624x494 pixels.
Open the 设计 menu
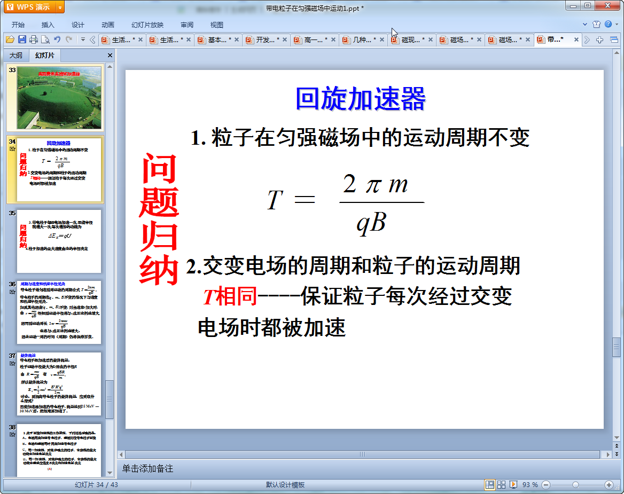[x=77, y=25]
